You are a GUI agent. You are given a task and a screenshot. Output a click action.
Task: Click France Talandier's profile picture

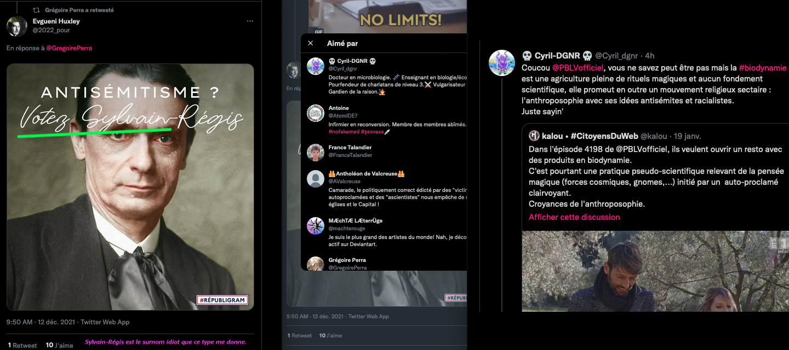(316, 152)
